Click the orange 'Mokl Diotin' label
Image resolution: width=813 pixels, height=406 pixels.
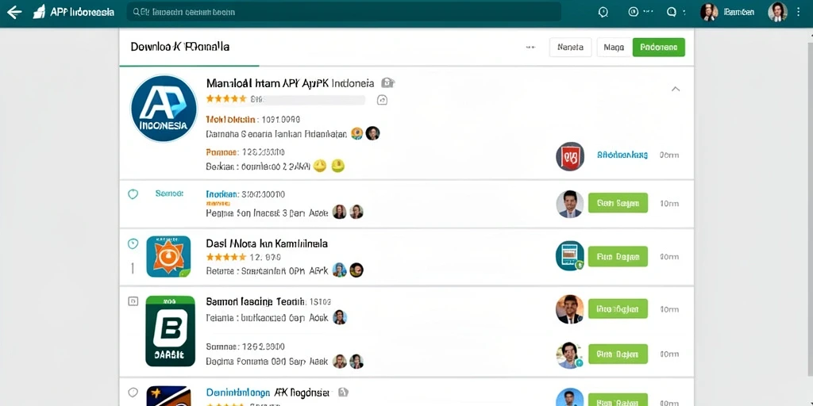(231, 120)
